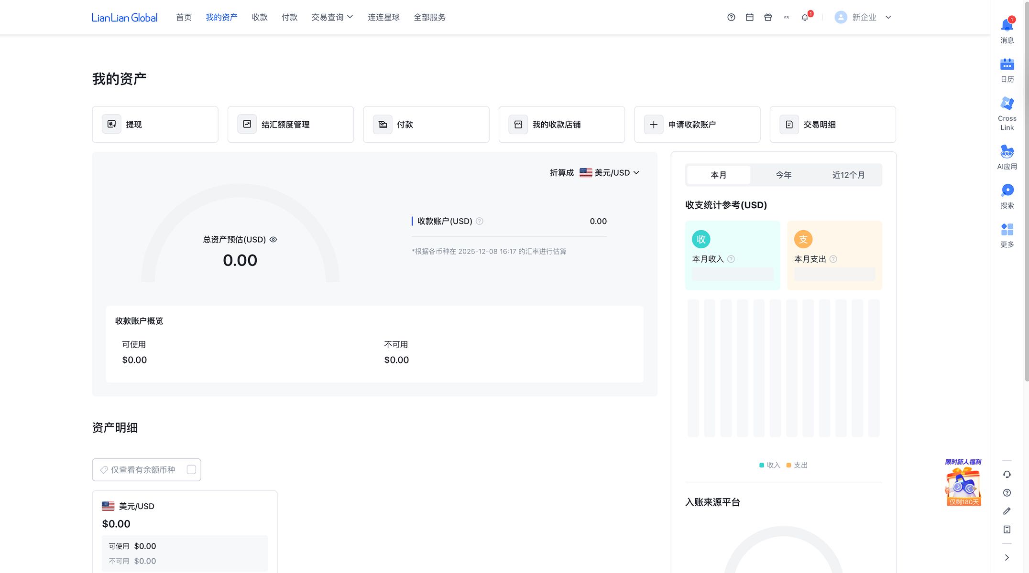Open the 日历 calendar sidebar icon
The width and height of the screenshot is (1029, 573).
1007,64
